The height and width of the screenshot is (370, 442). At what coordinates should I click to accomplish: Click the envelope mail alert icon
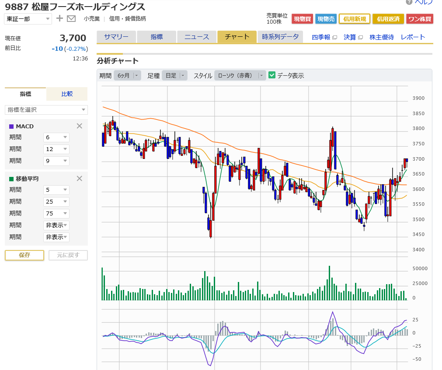coord(71,19)
